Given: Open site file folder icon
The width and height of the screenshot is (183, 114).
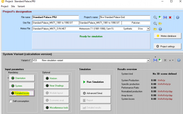Looking at the screenshot, I should (x=160, y=23).
